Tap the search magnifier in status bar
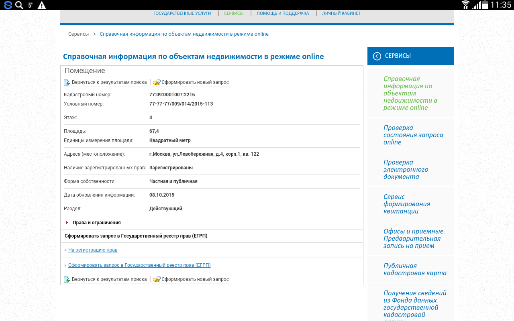Viewport: 514px width, 321px height. pyautogui.click(x=19, y=5)
